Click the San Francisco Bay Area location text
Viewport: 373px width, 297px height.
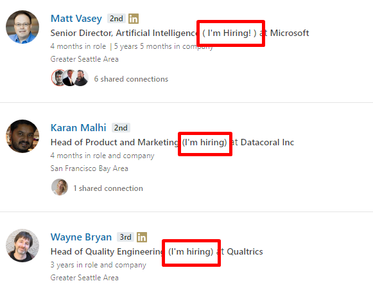point(89,168)
